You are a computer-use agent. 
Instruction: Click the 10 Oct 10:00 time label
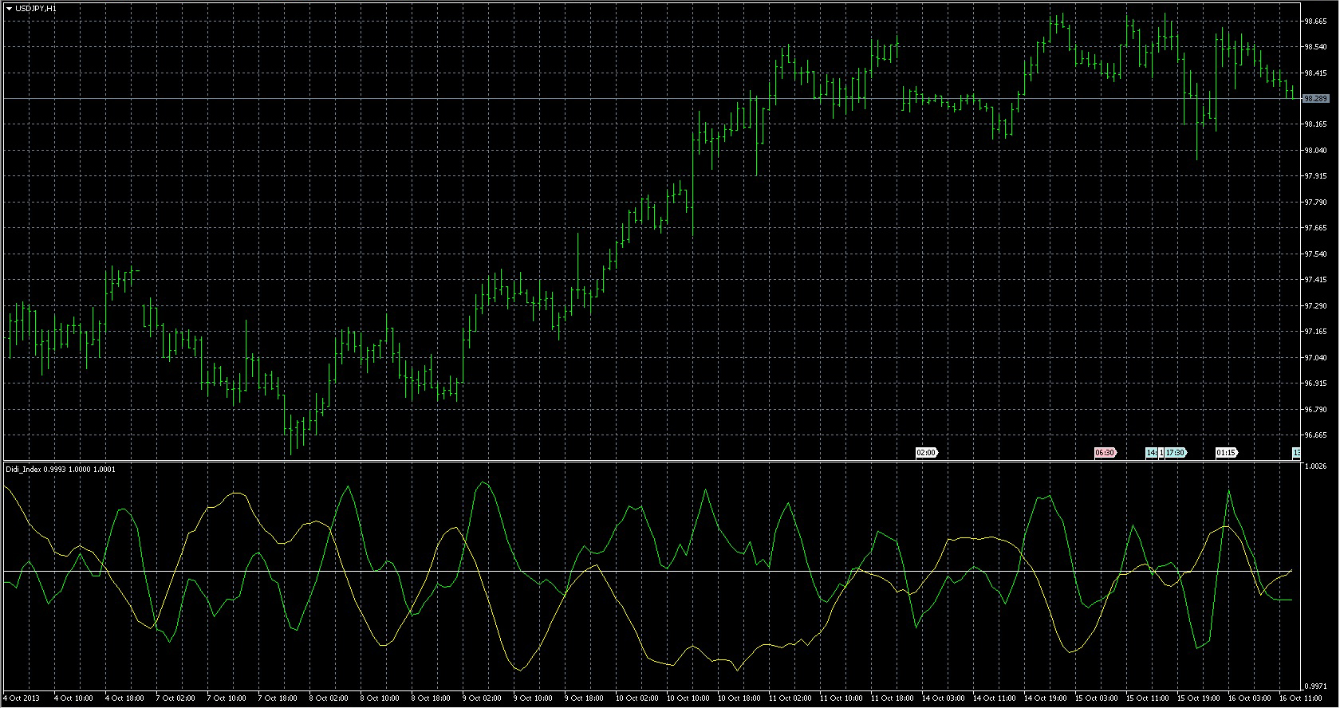pyautogui.click(x=688, y=698)
